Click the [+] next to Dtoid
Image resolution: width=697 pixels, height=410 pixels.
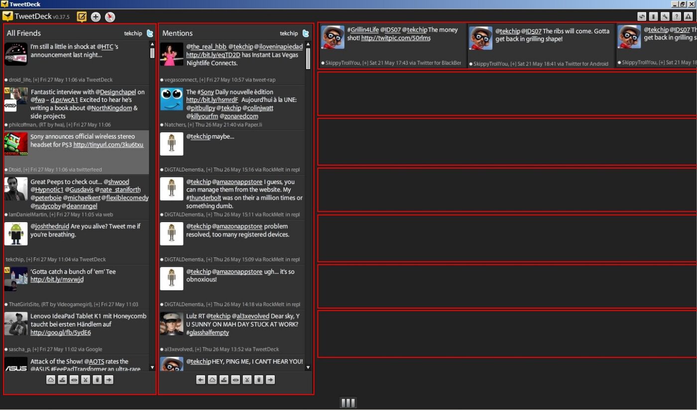pyautogui.click(x=26, y=169)
